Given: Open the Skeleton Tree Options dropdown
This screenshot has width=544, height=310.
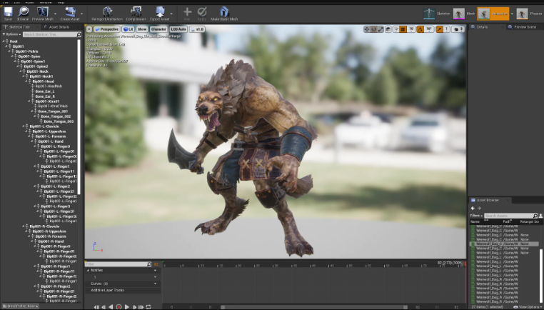Looking at the screenshot, I should pos(11,34).
